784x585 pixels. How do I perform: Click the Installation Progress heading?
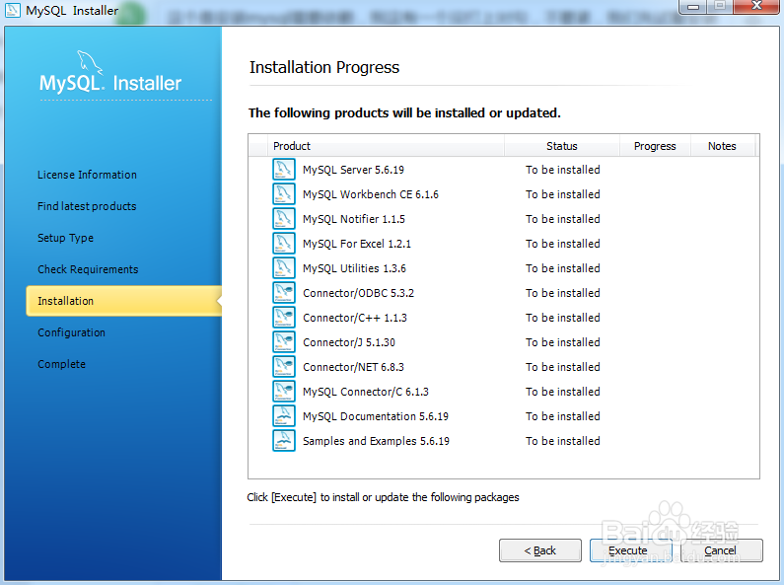pos(324,67)
